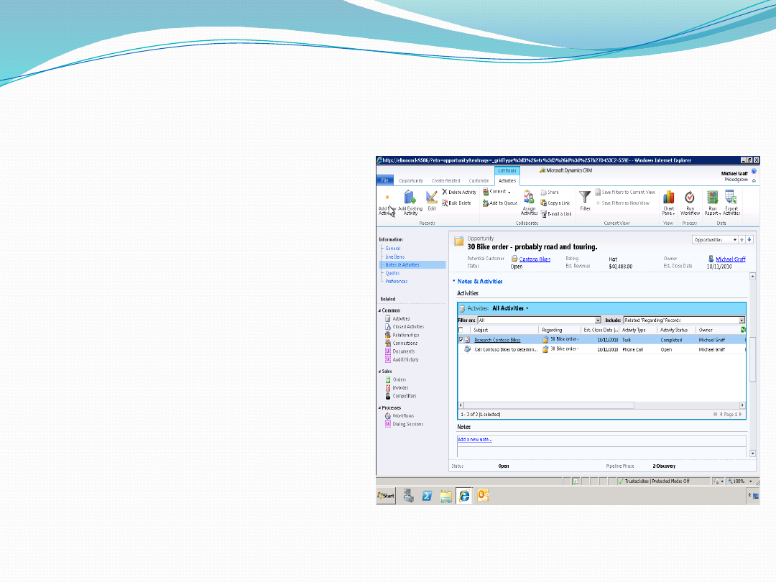The image size is (776, 582).
Task: Open the Include Related Regarding Records dropdown
Action: 741,320
